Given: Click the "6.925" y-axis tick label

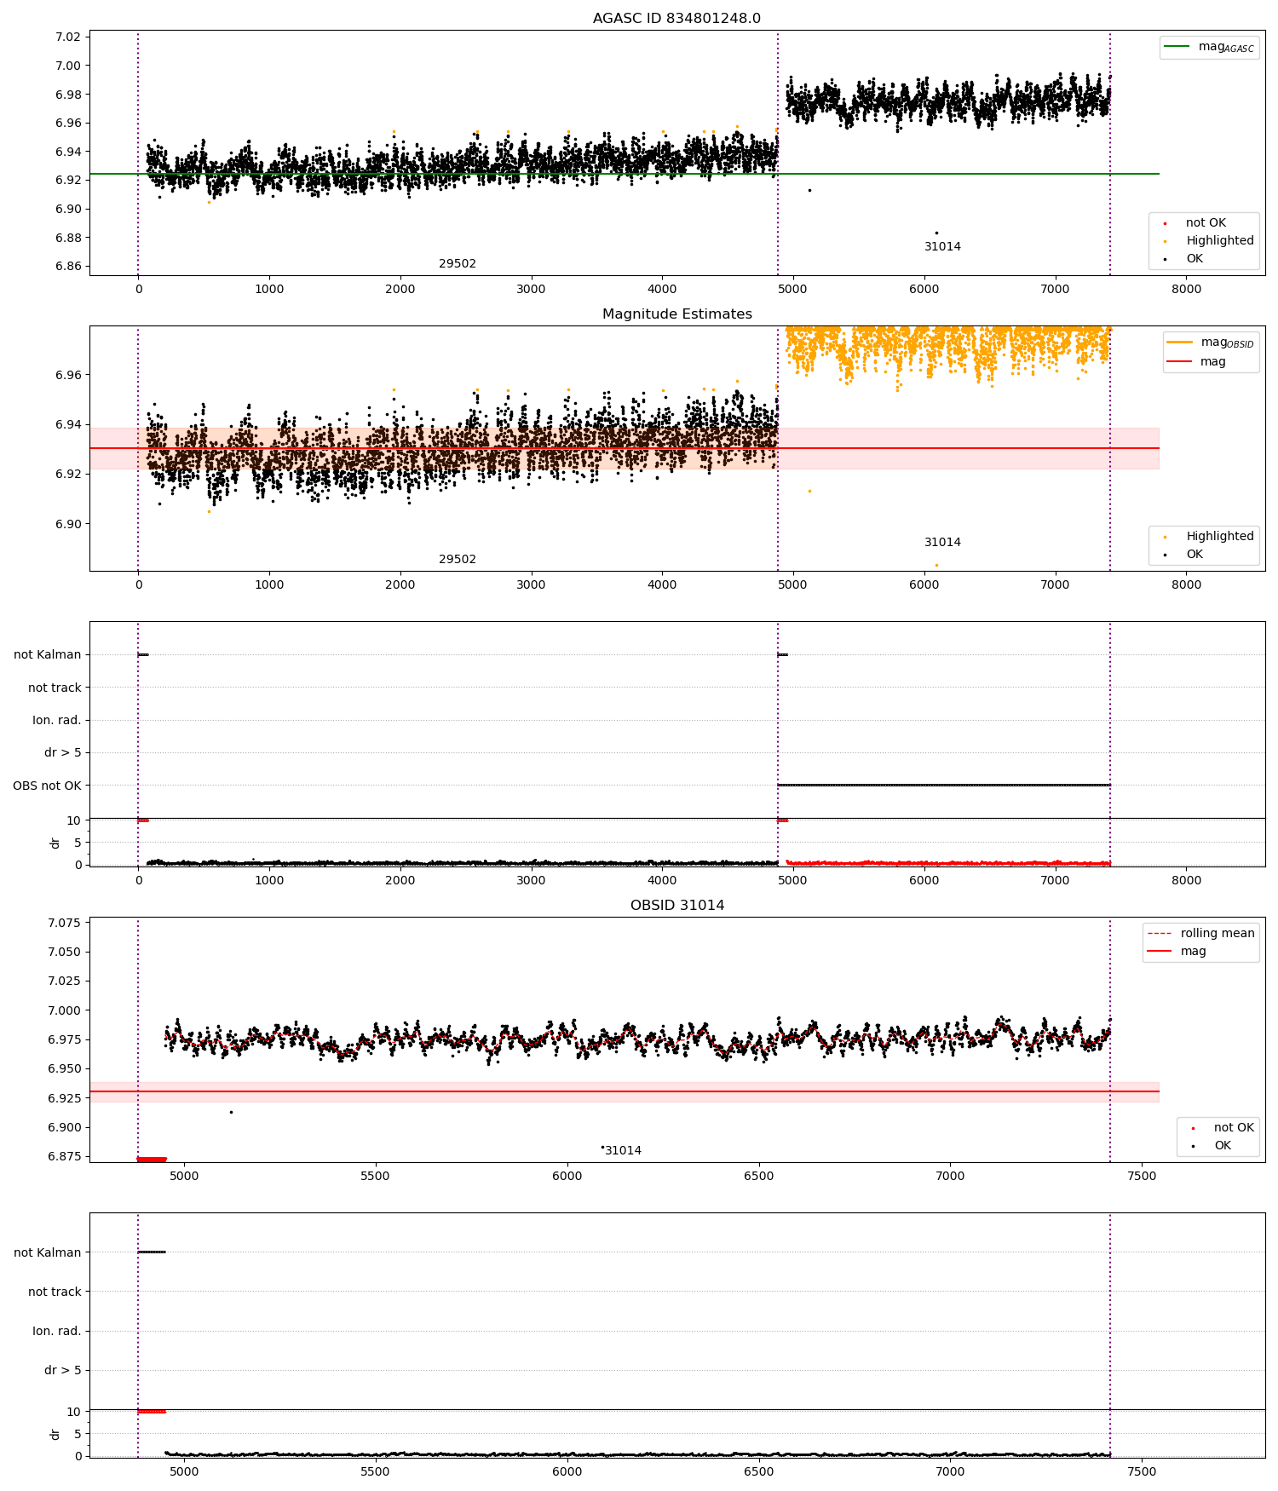Looking at the screenshot, I should (x=64, y=1098).
